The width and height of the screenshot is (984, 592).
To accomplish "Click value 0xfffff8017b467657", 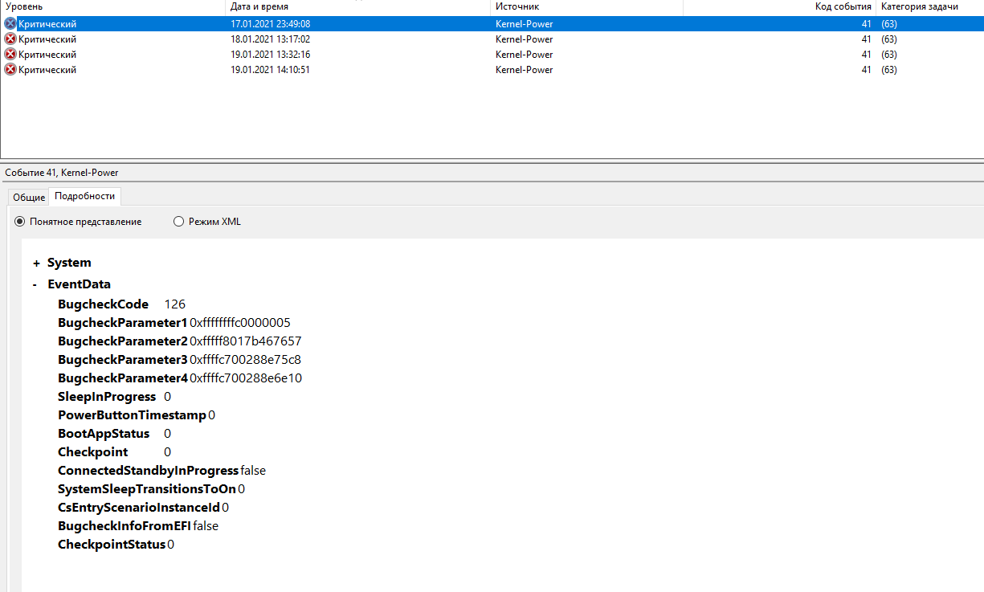I will [x=246, y=341].
